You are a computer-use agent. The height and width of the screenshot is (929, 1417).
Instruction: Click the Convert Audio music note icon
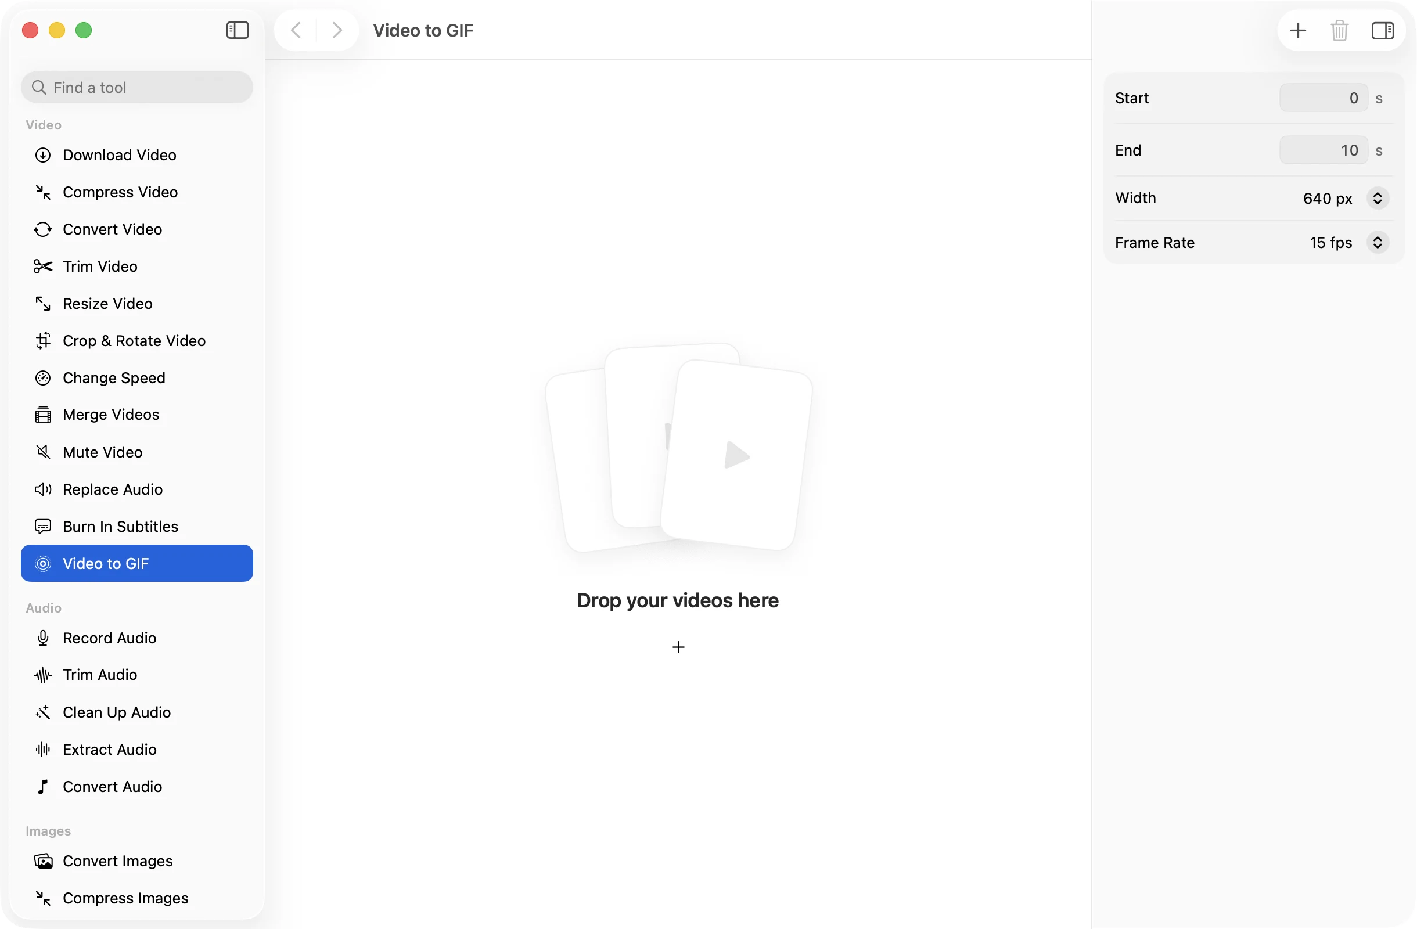[43, 786]
